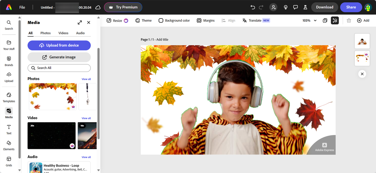Open the Grids panel
Screen dimensions: 376x173
pyautogui.click(x=9, y=161)
